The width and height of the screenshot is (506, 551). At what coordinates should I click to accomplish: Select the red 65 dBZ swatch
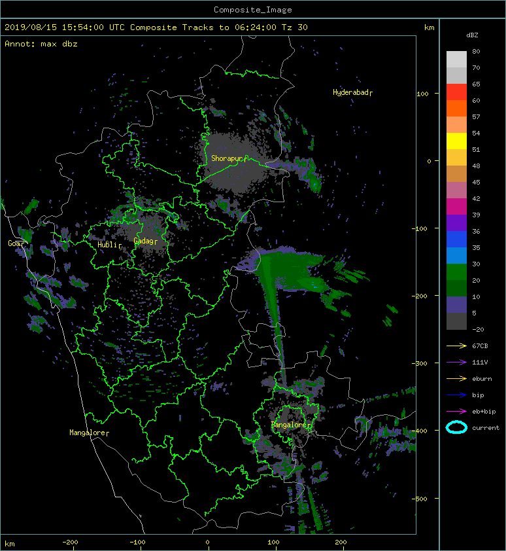(456, 92)
